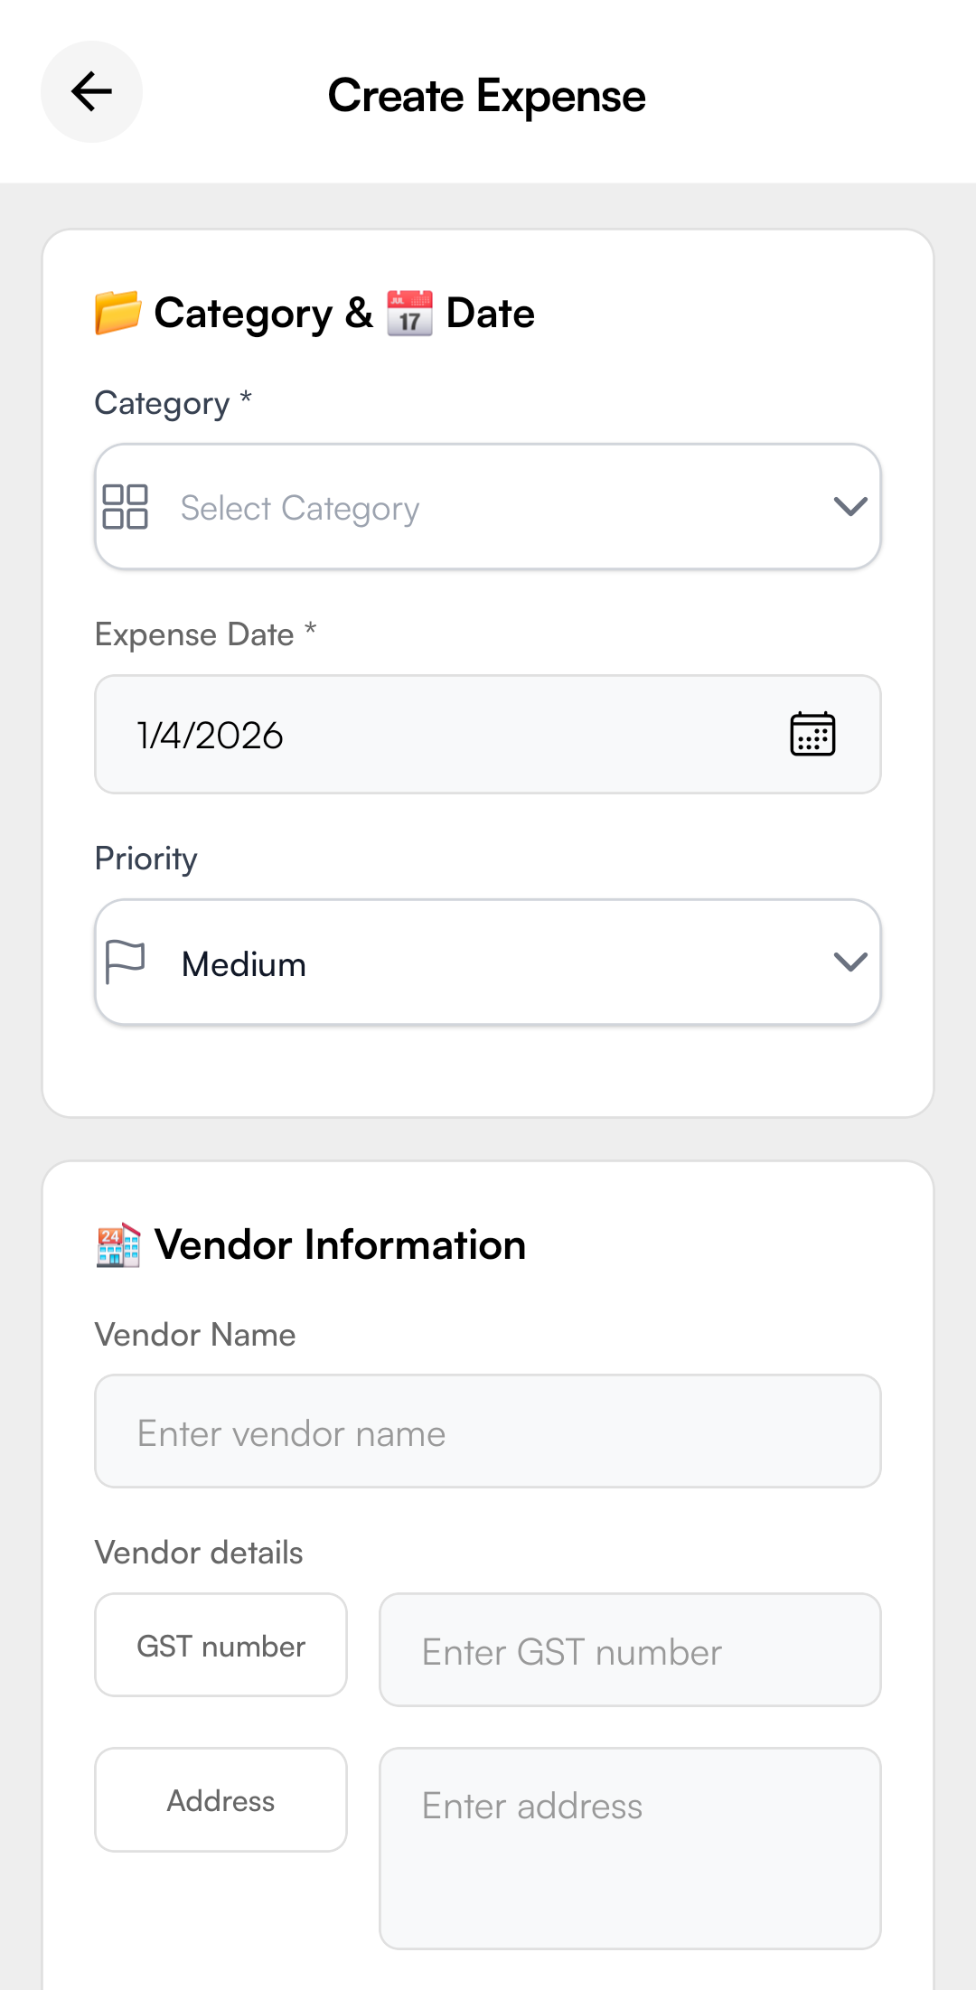Screen dimensions: 976x1990
Task: Click the Create Expense page title
Action: click(x=486, y=96)
